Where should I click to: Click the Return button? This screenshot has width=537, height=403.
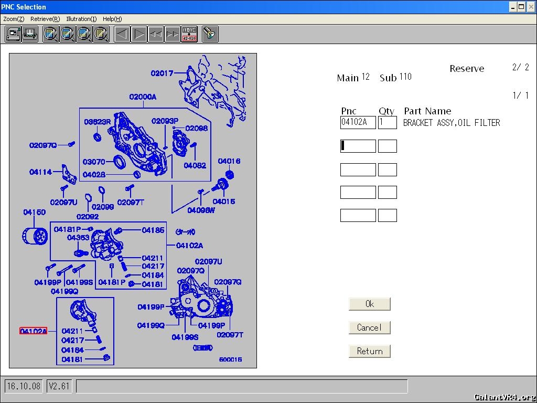pyautogui.click(x=369, y=351)
